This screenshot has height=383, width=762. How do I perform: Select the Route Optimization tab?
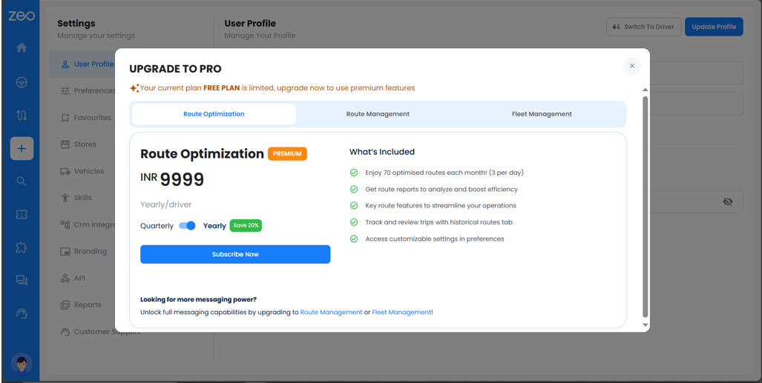click(x=214, y=114)
